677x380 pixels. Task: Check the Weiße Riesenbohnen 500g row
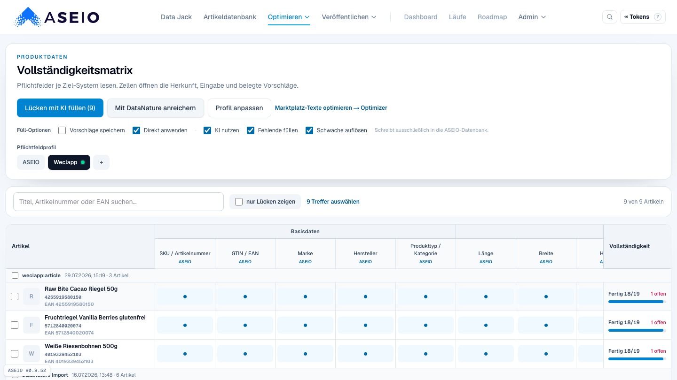pos(15,354)
